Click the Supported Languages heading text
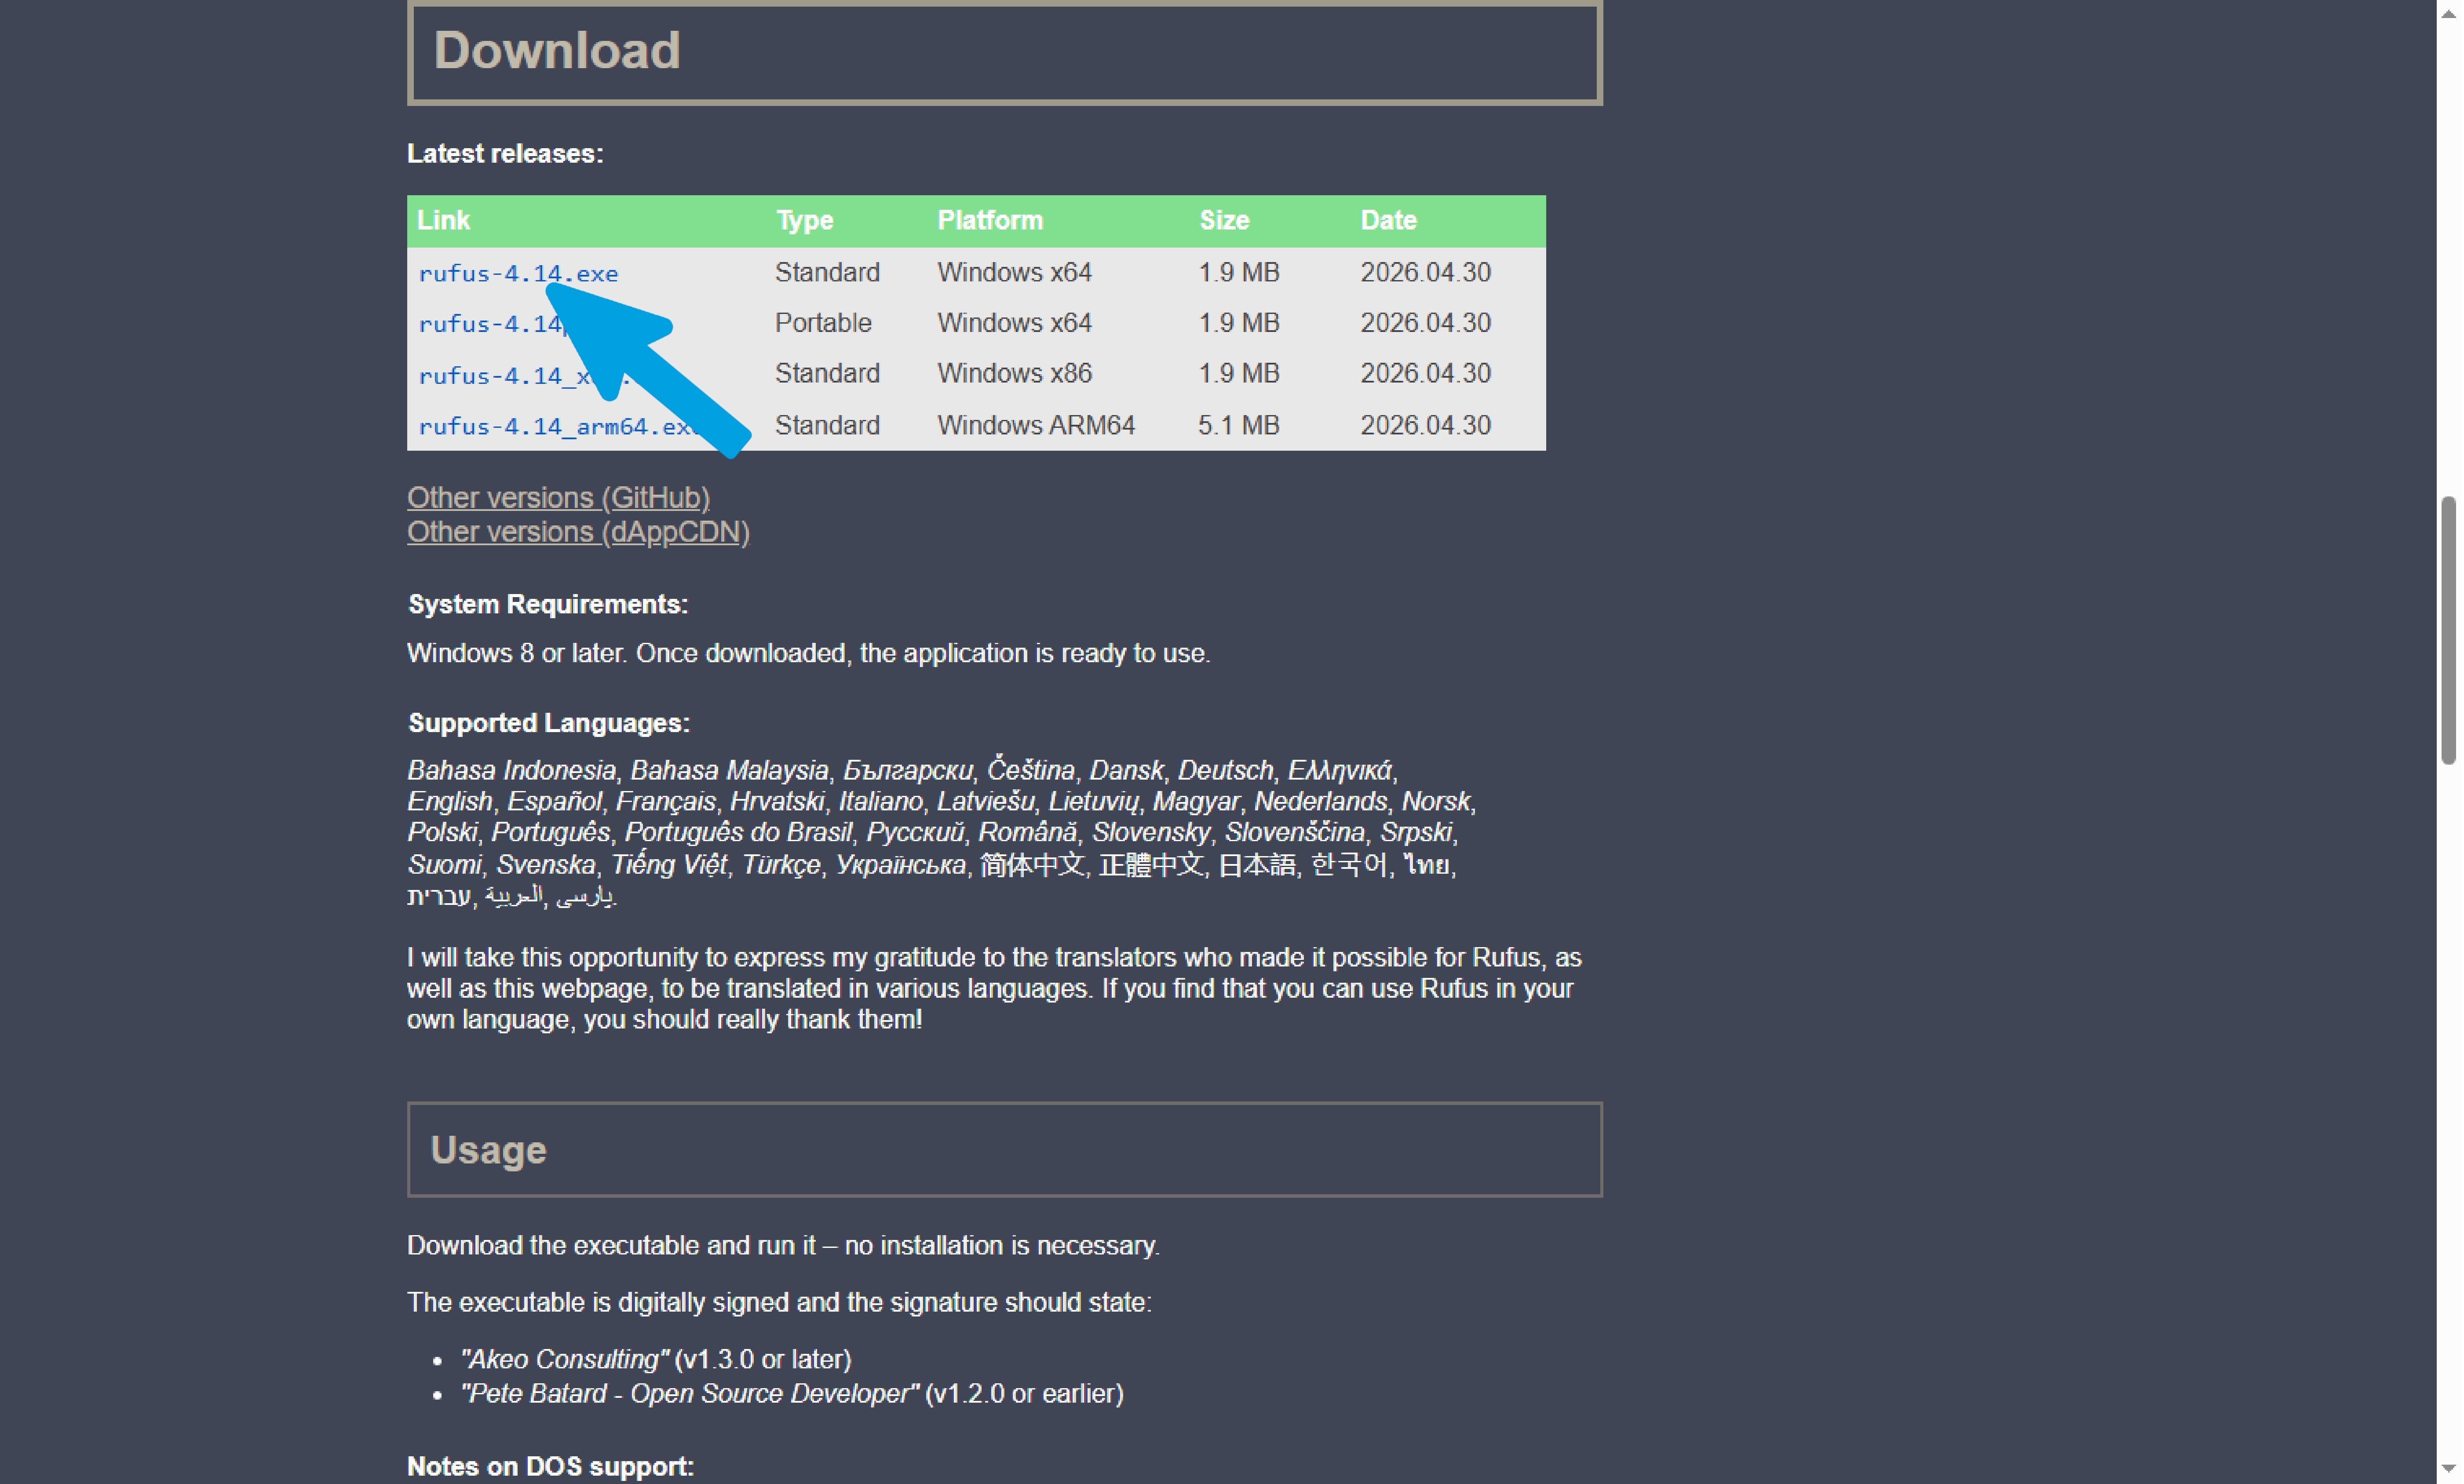 coord(549,723)
